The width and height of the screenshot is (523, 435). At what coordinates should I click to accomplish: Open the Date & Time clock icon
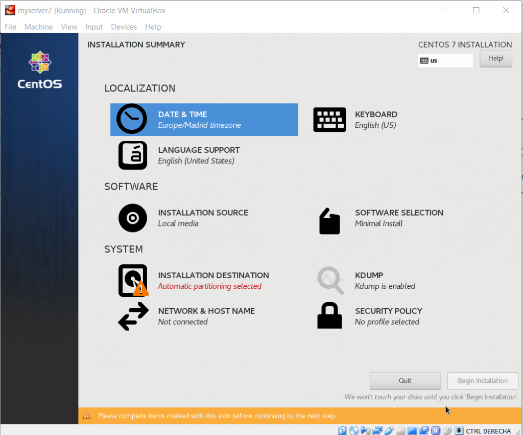pos(131,119)
